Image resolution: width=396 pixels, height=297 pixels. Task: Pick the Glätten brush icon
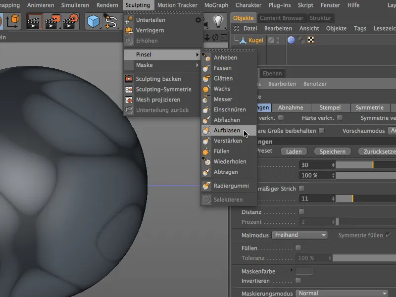click(206, 78)
